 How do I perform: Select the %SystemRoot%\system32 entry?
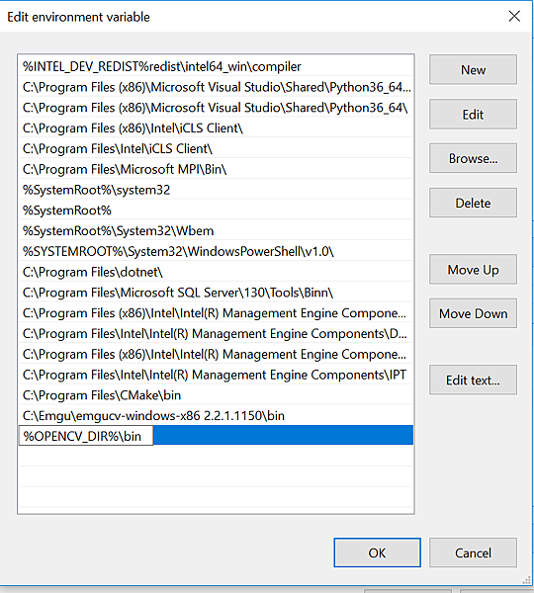pos(216,190)
